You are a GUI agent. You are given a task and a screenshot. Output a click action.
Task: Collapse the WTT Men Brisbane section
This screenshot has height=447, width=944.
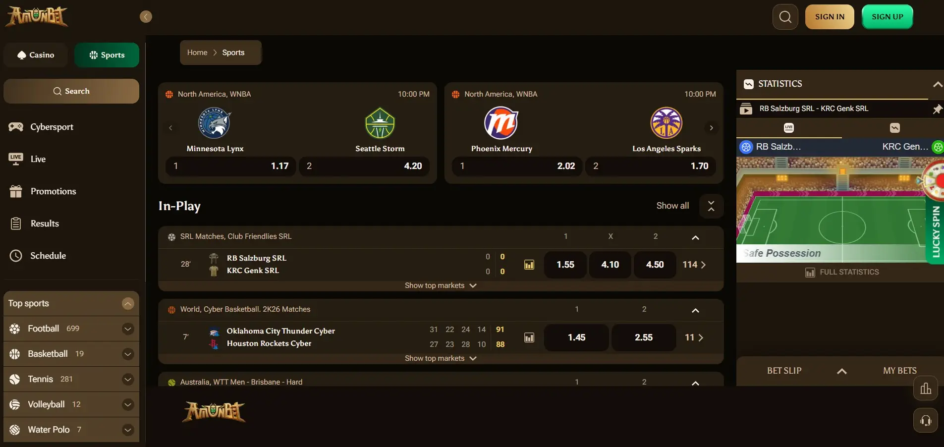pos(695,383)
